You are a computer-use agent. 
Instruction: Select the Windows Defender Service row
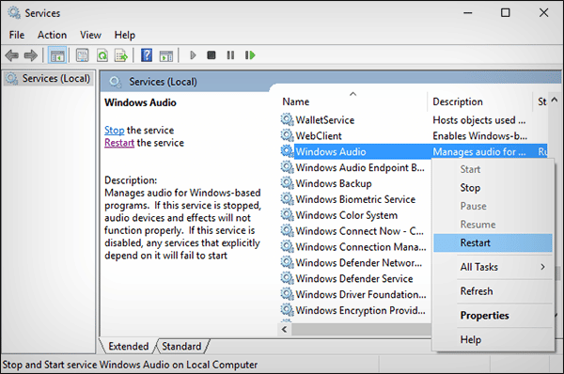[x=355, y=278]
